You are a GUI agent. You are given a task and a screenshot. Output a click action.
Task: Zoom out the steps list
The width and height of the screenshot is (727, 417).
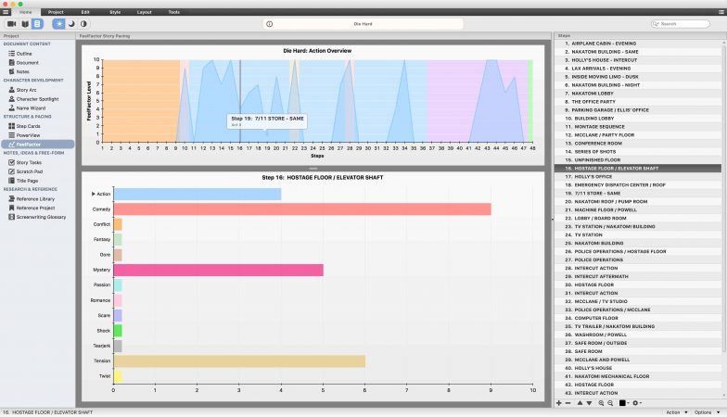610,403
